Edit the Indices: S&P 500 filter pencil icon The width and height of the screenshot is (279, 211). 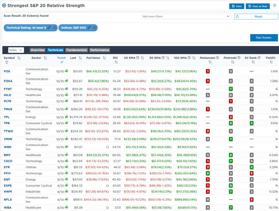89,28
